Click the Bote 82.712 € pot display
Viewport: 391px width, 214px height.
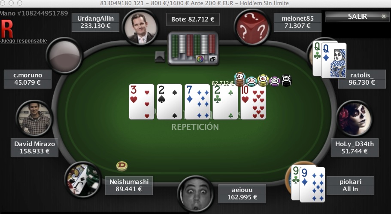point(193,19)
